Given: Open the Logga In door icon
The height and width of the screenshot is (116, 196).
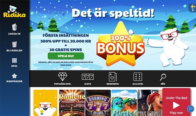Looking at the screenshot, I should click(x=14, y=27).
